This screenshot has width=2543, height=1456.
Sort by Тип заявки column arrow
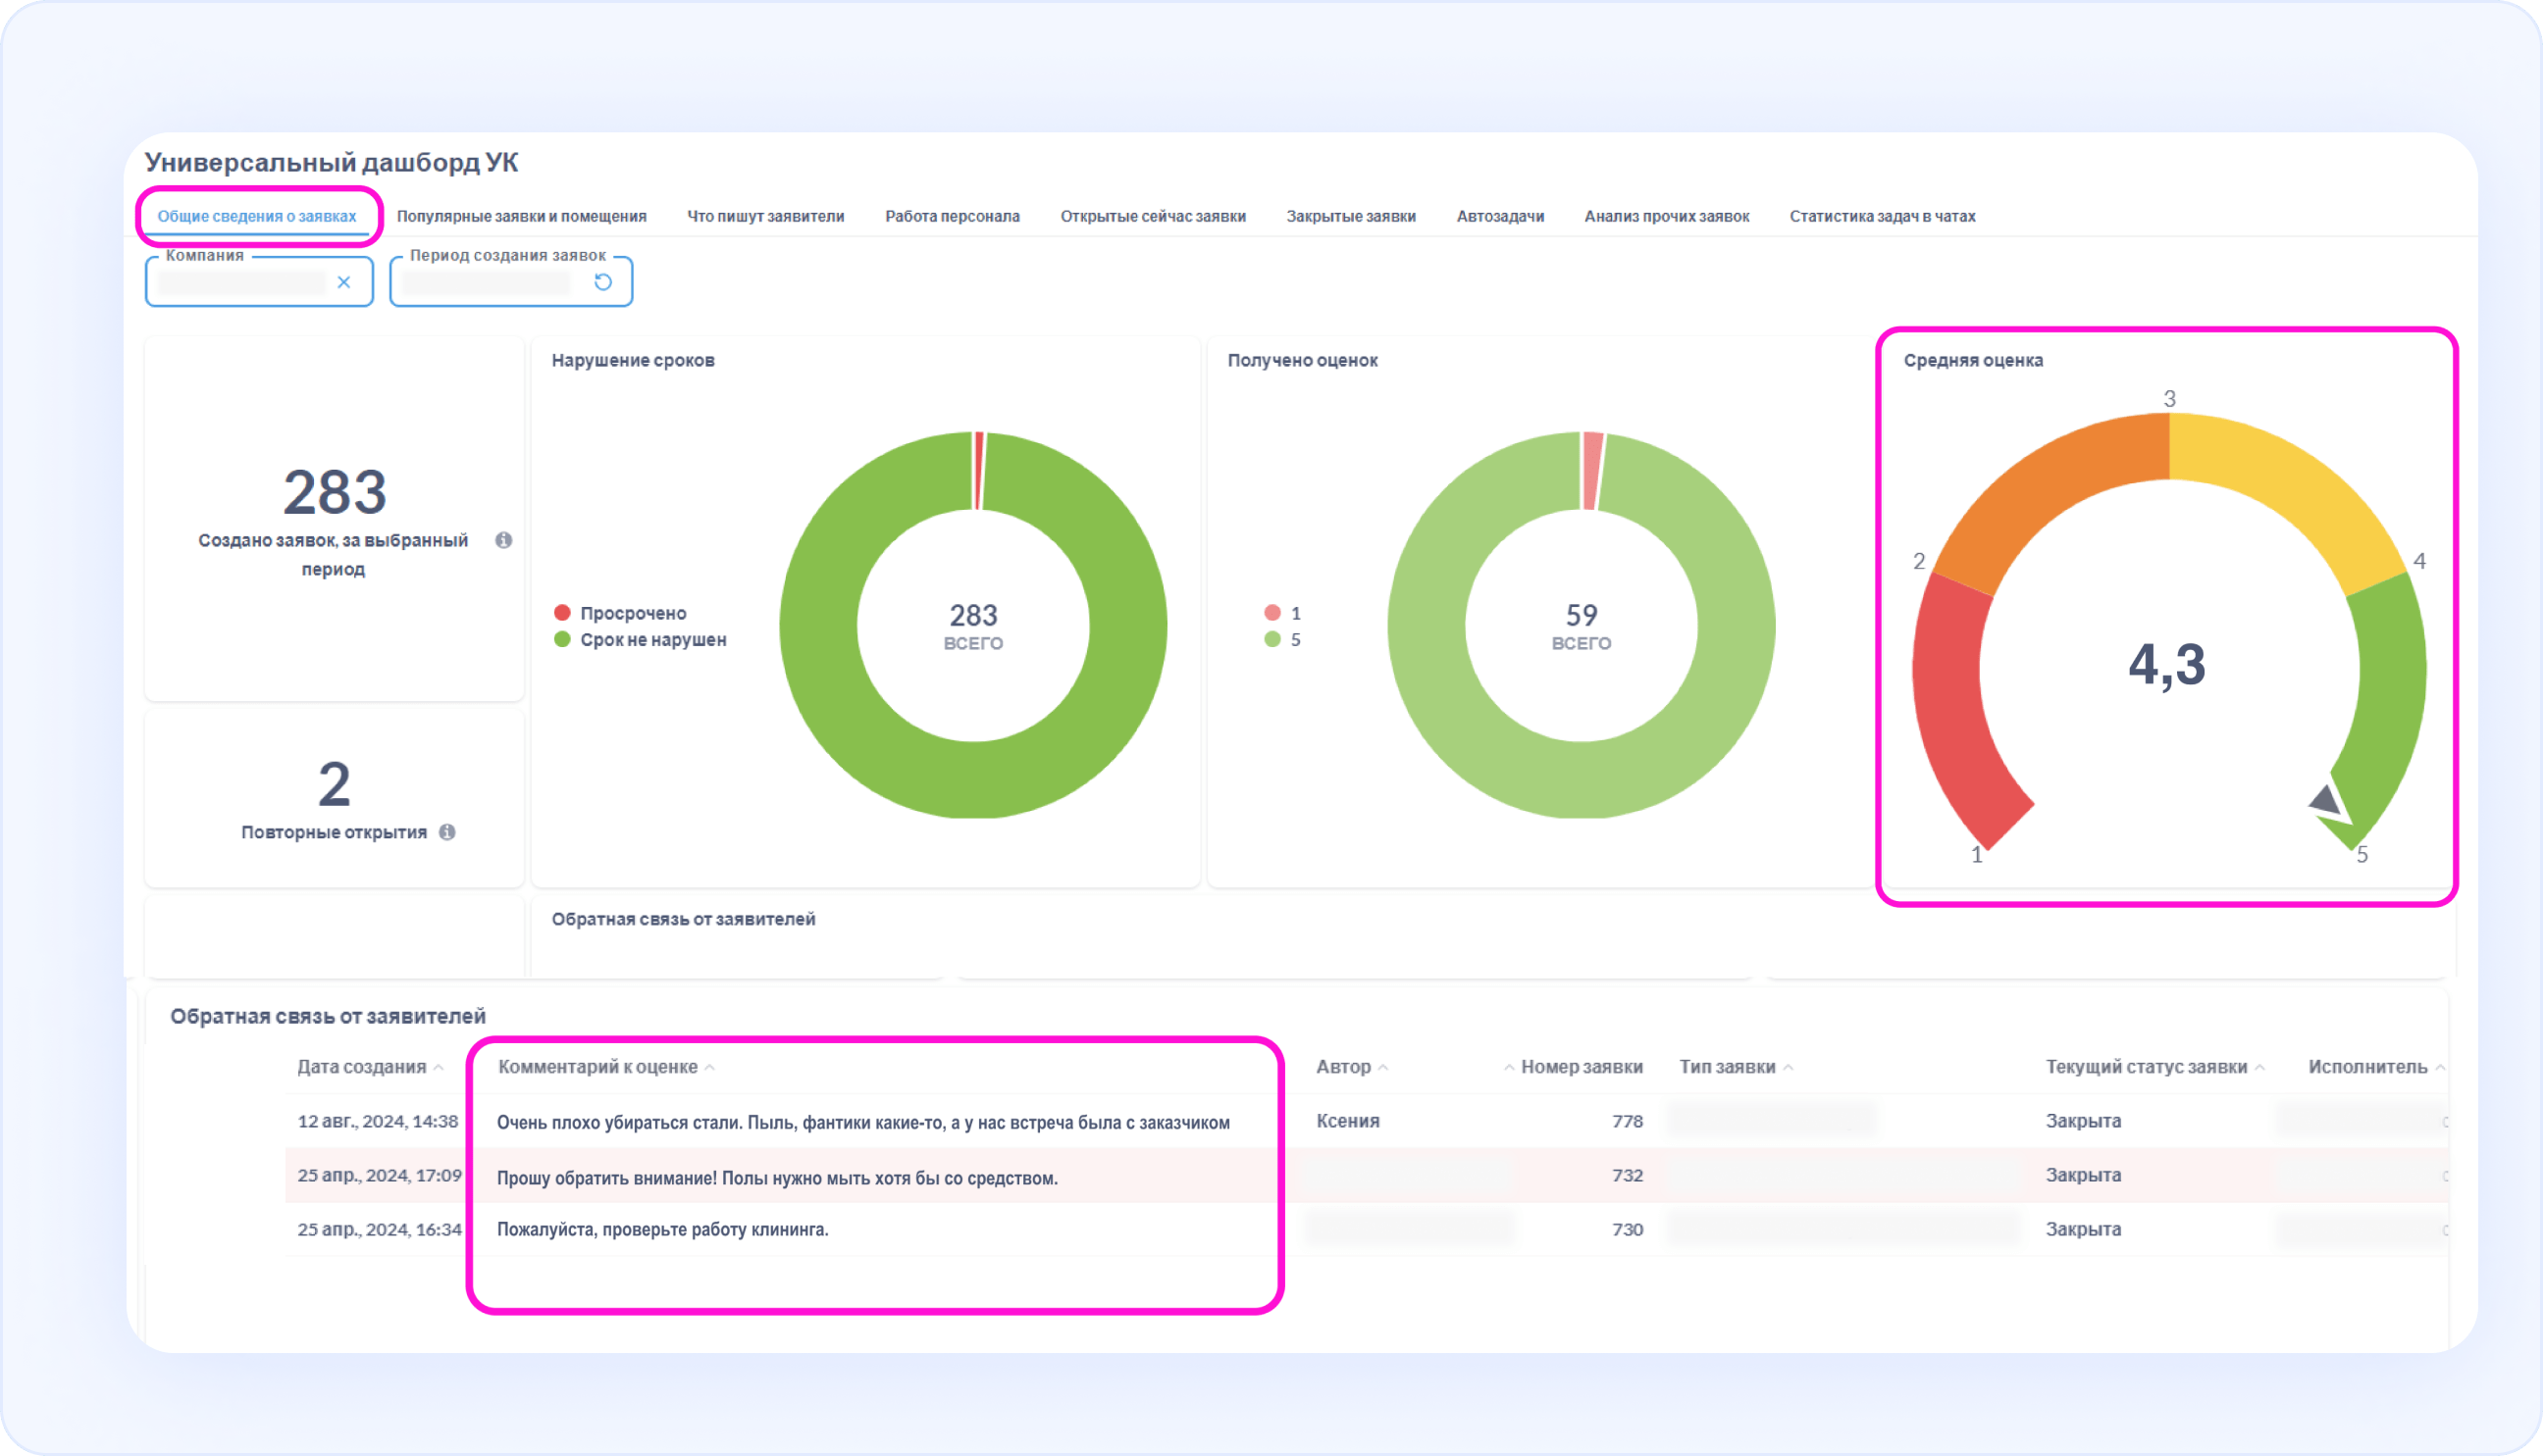tap(1789, 1068)
